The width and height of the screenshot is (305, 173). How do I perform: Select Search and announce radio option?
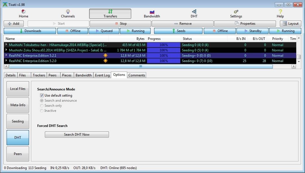click(x=42, y=101)
